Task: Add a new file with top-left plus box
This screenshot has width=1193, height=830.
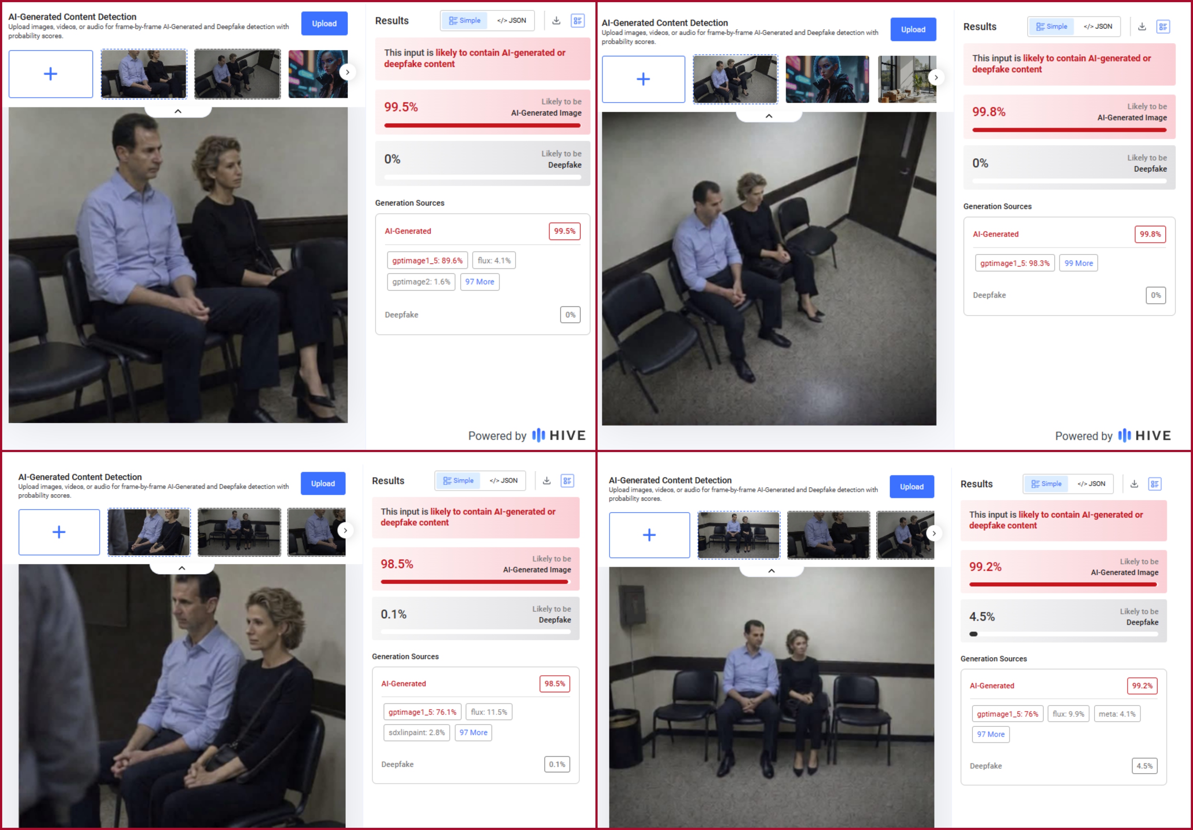Action: pos(50,74)
